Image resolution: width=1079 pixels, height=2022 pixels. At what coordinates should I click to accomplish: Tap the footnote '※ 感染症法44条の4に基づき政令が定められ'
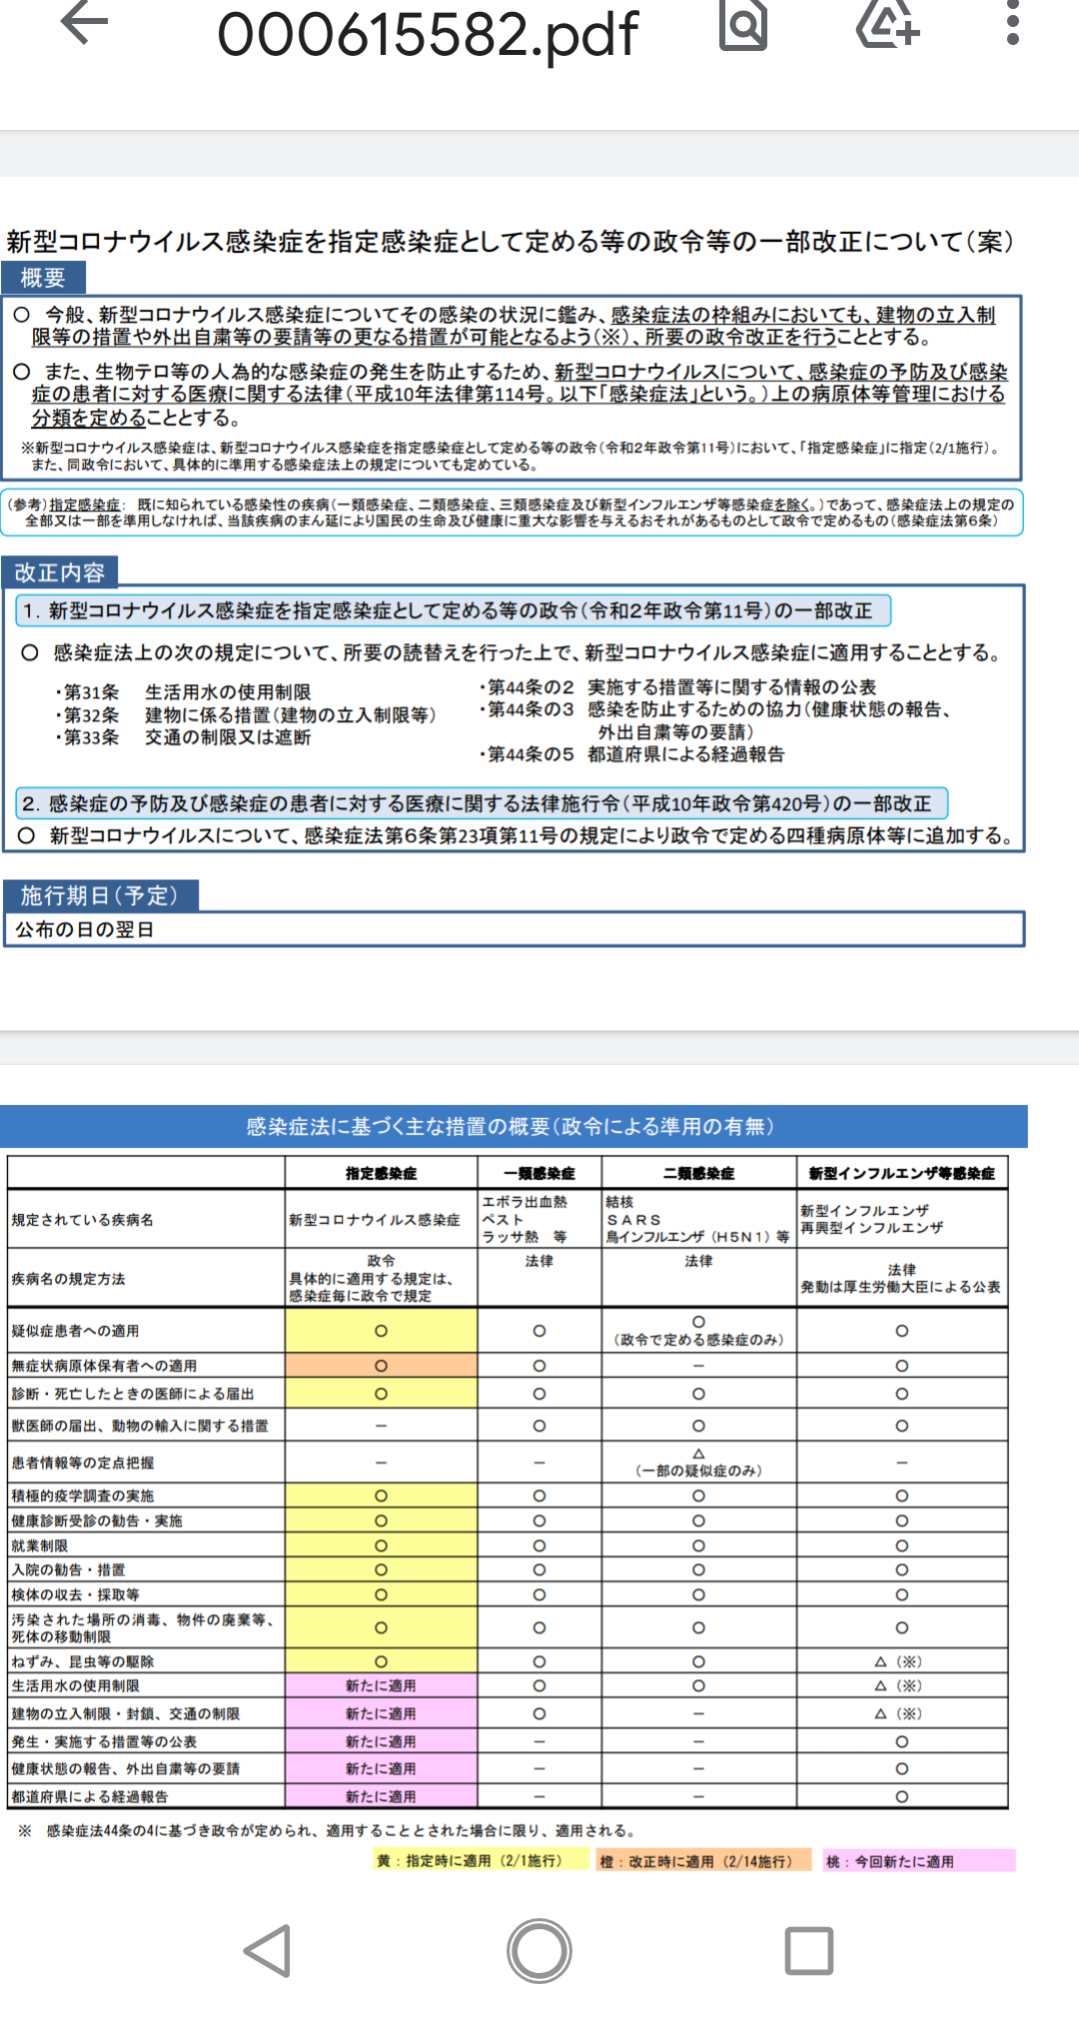[x=328, y=1830]
